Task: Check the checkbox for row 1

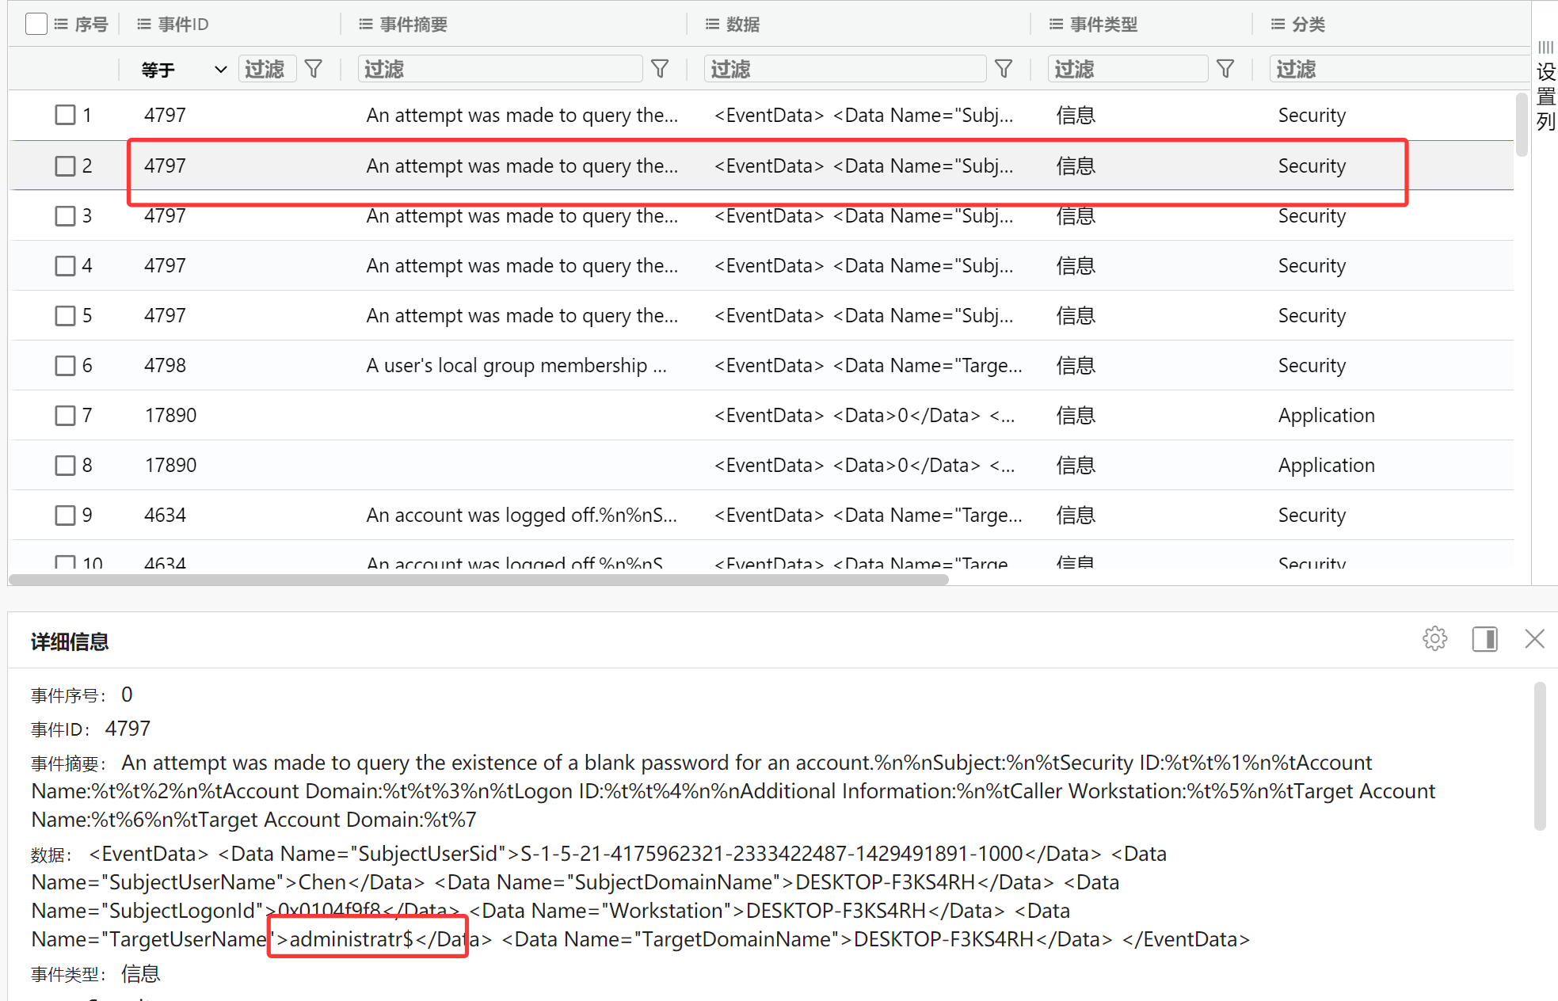Action: tap(65, 116)
